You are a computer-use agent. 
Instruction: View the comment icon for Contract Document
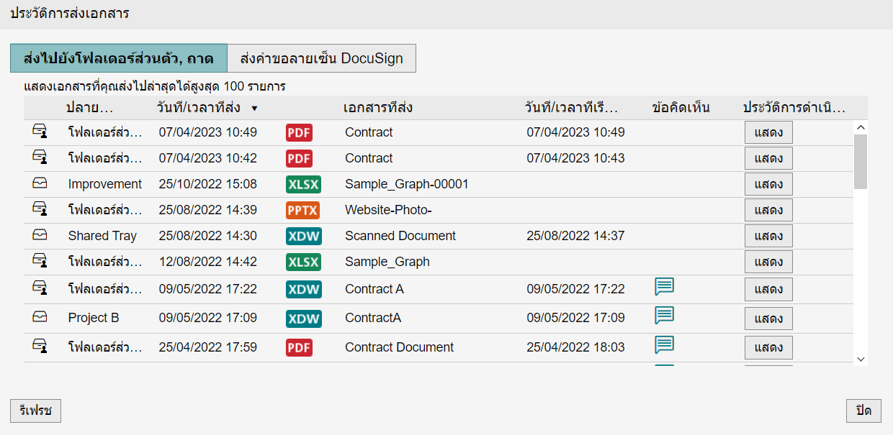click(664, 346)
